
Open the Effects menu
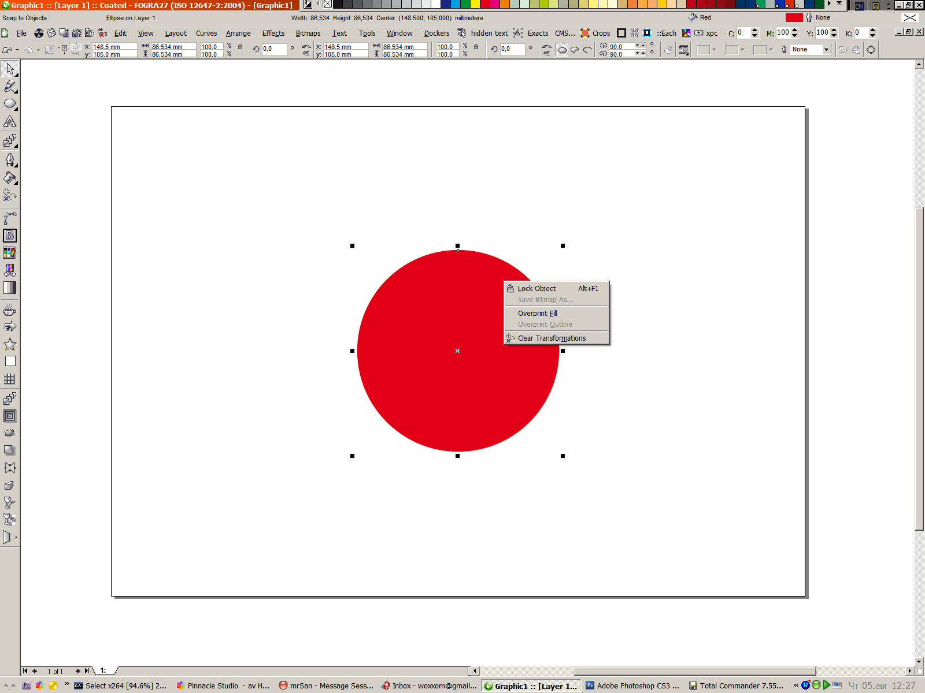273,33
